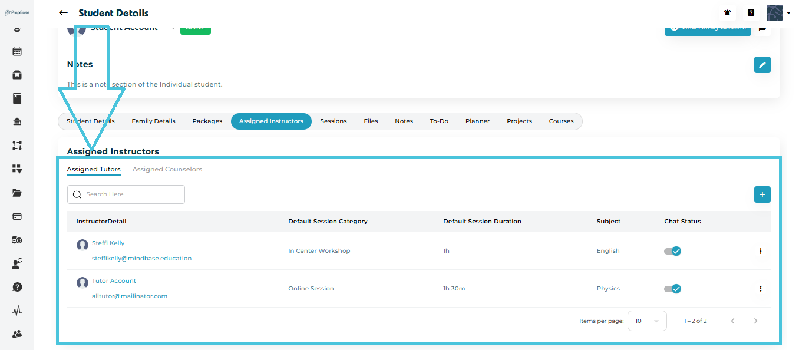The width and height of the screenshot is (799, 350).
Task: Open the folder icon in sidebar
Action: click(17, 193)
